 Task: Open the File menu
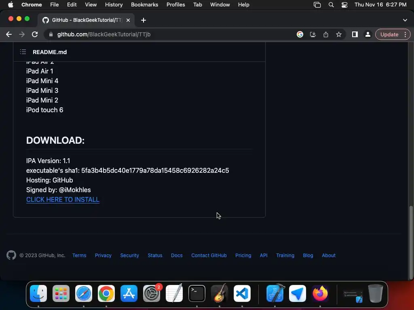coord(55,4)
